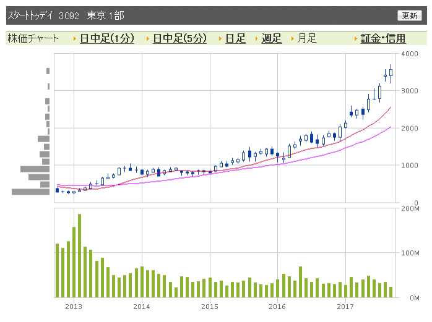The height and width of the screenshot is (322, 432).
Task: Click orange arrow before 週足
Action: click(x=256, y=39)
